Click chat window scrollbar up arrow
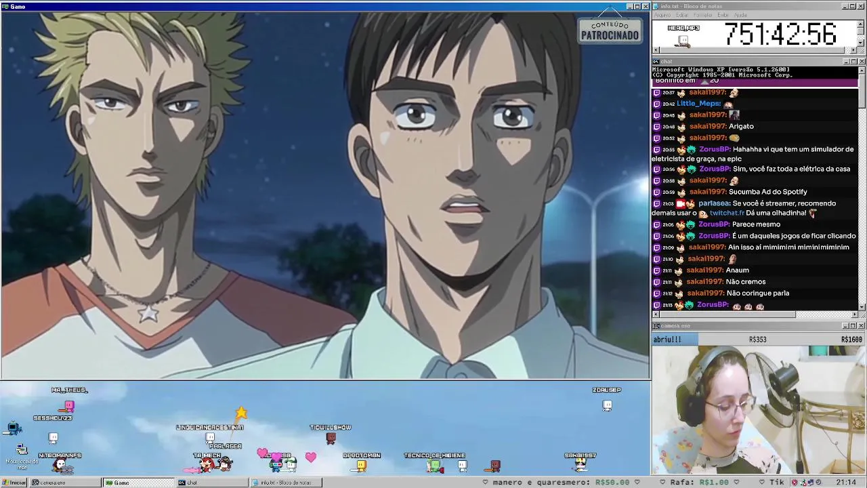867x488 pixels. pos(862,70)
